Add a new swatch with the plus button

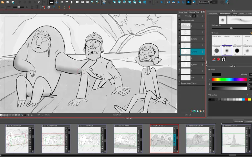[x=248, y=95]
